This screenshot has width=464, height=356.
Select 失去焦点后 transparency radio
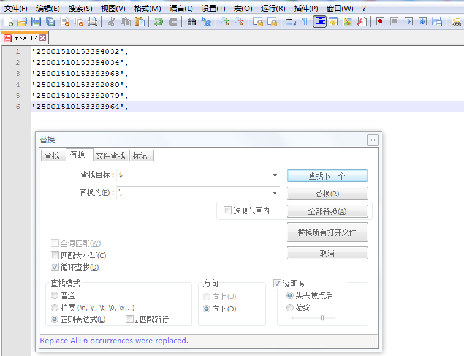tap(290, 295)
